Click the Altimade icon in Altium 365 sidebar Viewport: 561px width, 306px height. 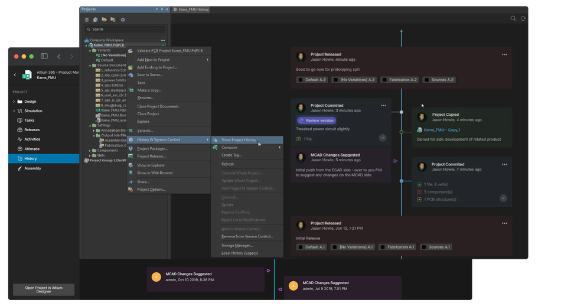19,149
